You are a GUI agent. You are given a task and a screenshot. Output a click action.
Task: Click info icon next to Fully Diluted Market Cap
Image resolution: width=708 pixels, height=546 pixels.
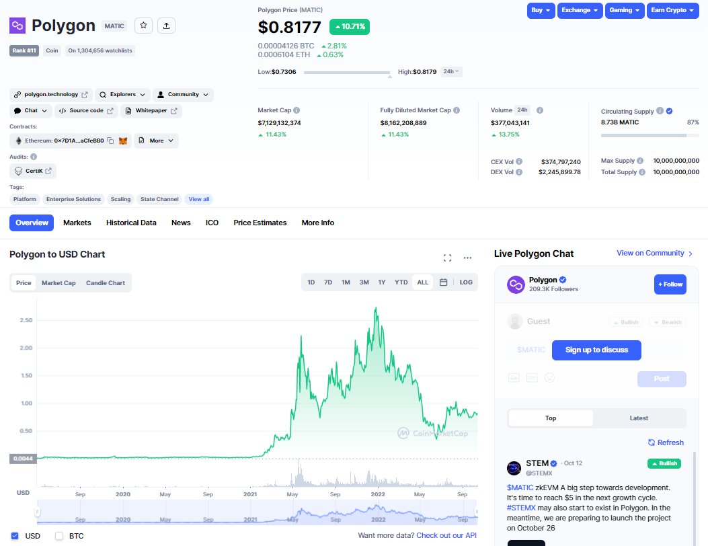tap(457, 110)
